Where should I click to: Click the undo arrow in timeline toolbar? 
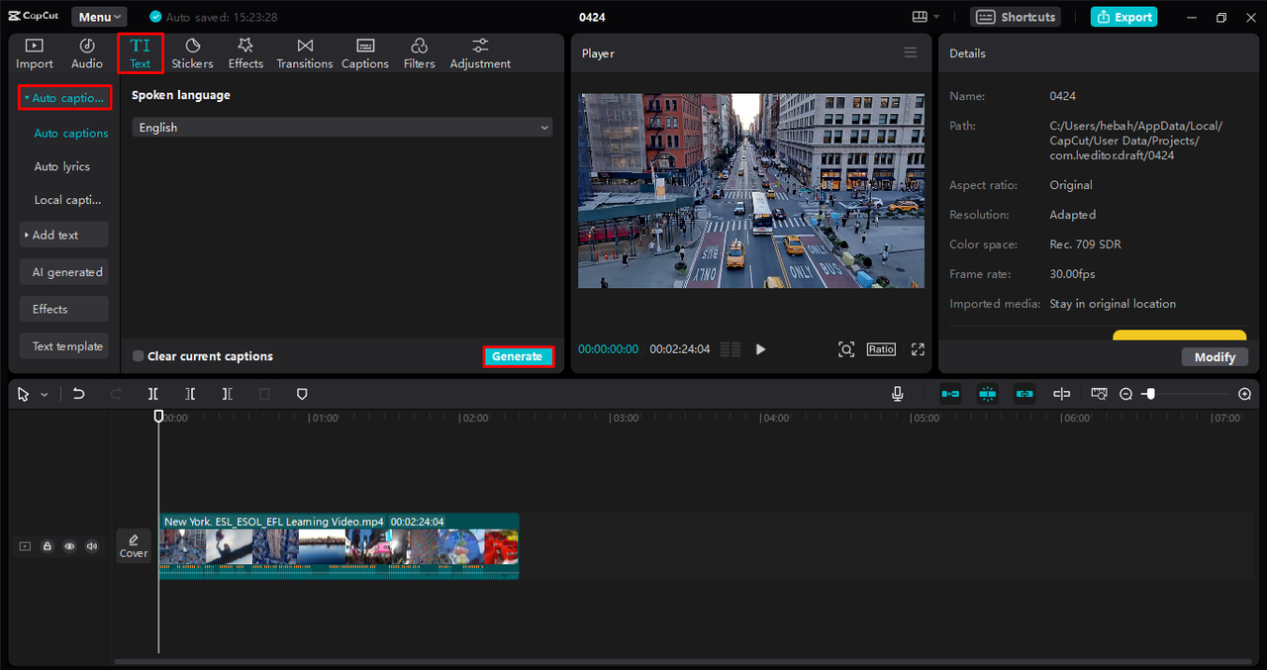point(79,394)
